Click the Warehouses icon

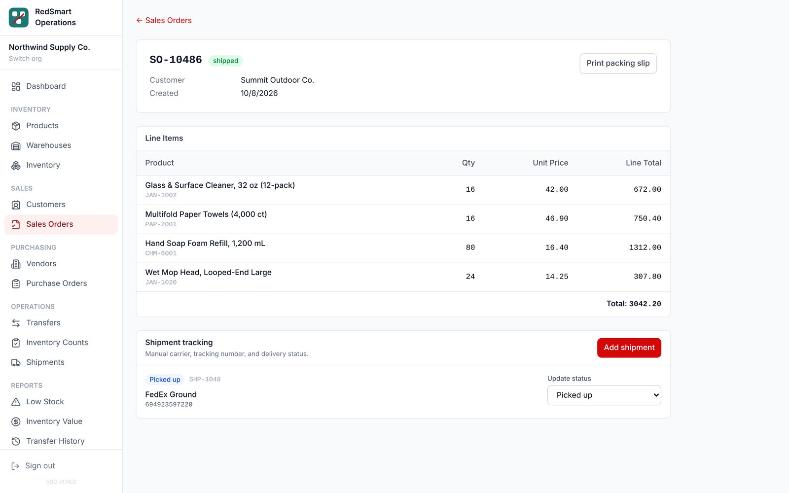pos(16,145)
